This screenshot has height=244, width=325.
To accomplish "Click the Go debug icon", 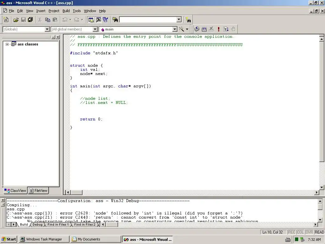I will pyautogui.click(x=226, y=29).
